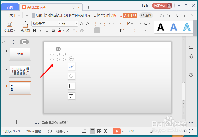The width and height of the screenshot is (198, 137).
Task: Decrease font size with the A- icon
Action: pos(88,24)
